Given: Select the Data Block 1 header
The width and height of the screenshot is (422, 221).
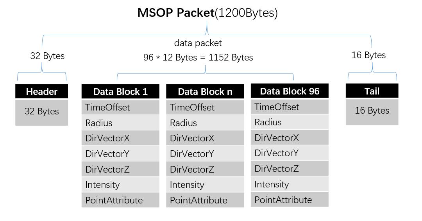Looking at the screenshot, I should click(x=120, y=91).
